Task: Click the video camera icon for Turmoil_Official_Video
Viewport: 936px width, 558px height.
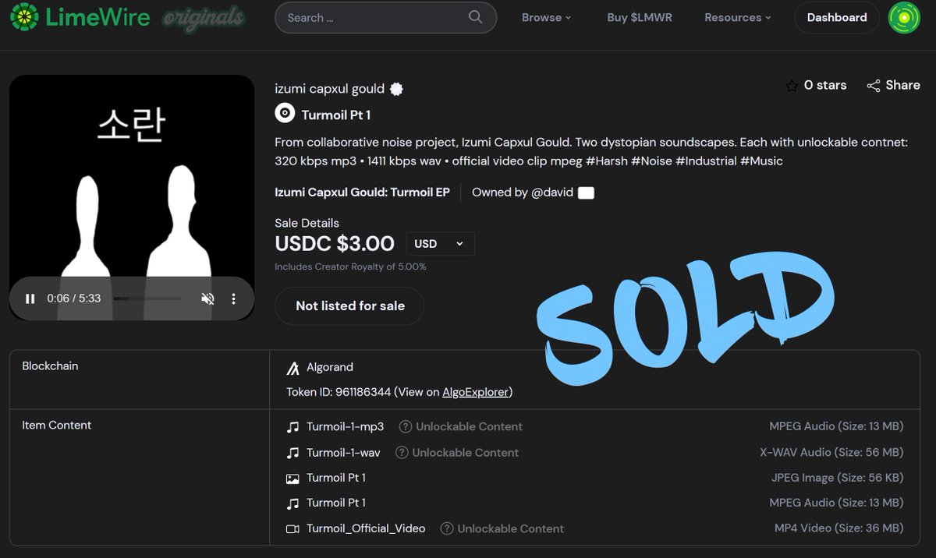Action: pos(293,528)
